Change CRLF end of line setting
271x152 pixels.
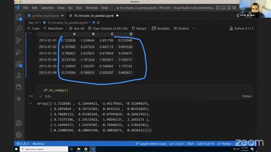pyautogui.click(x=190, y=144)
